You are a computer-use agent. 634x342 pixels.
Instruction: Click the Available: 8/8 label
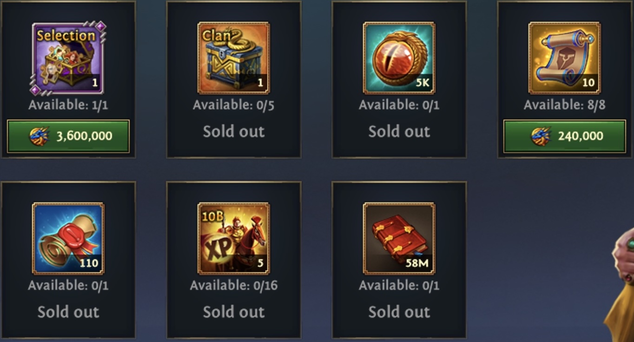(x=565, y=105)
